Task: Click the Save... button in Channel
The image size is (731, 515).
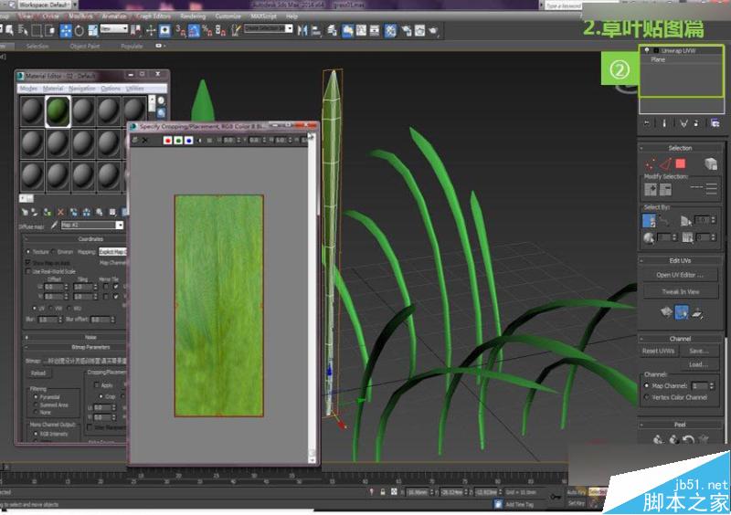Action: tap(698, 351)
